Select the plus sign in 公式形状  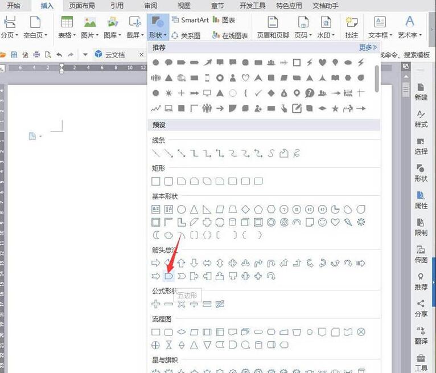pyautogui.click(x=156, y=304)
